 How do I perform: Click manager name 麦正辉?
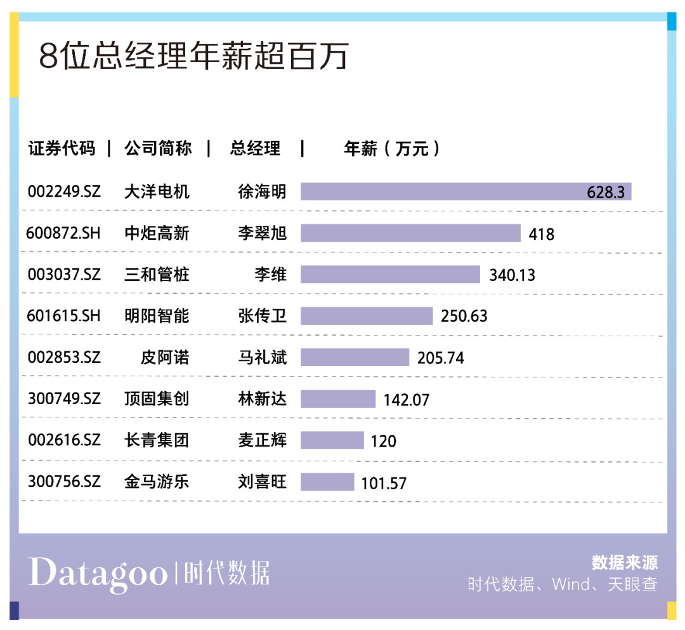262,440
